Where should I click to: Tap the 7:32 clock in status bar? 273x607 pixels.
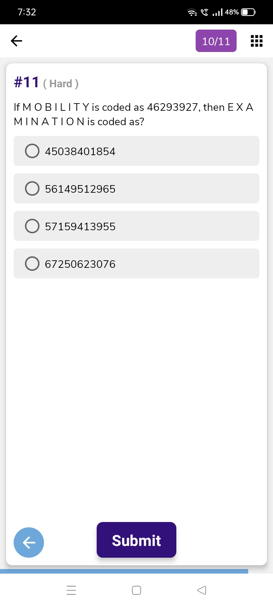coord(27,12)
